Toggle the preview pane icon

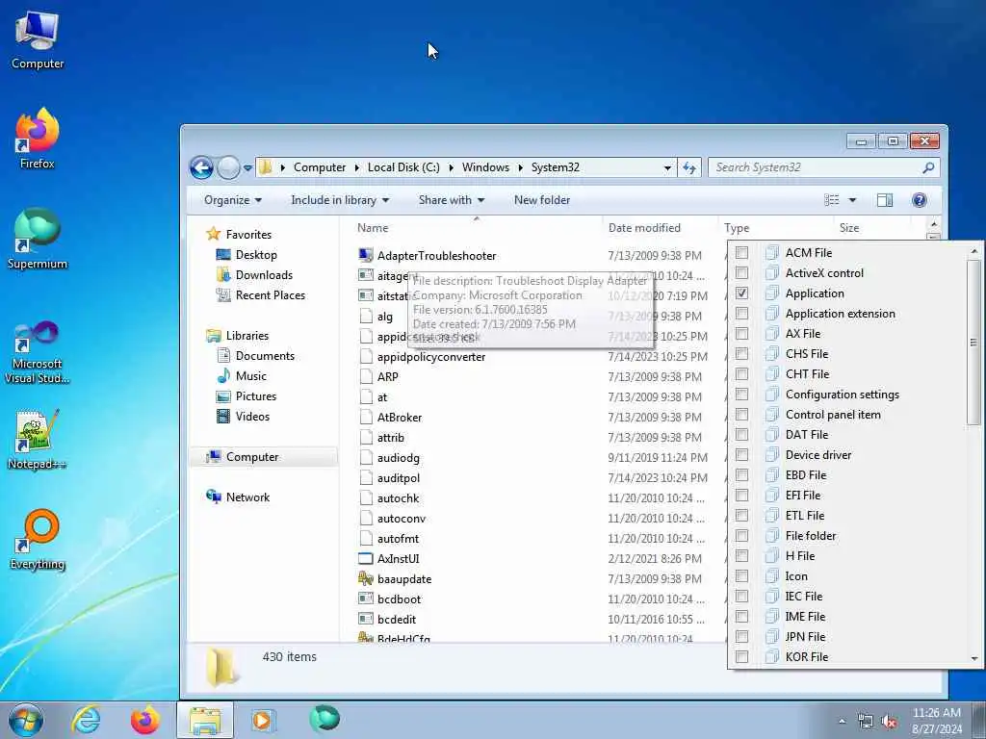(885, 200)
